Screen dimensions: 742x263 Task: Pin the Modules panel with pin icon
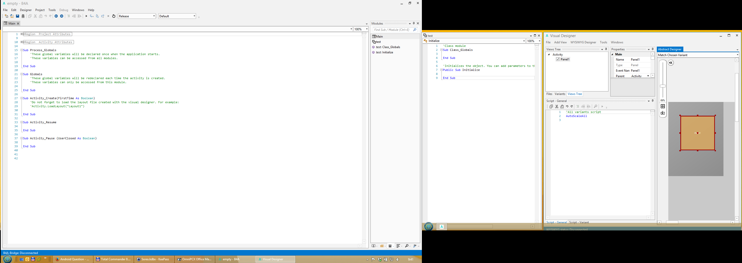(x=414, y=23)
